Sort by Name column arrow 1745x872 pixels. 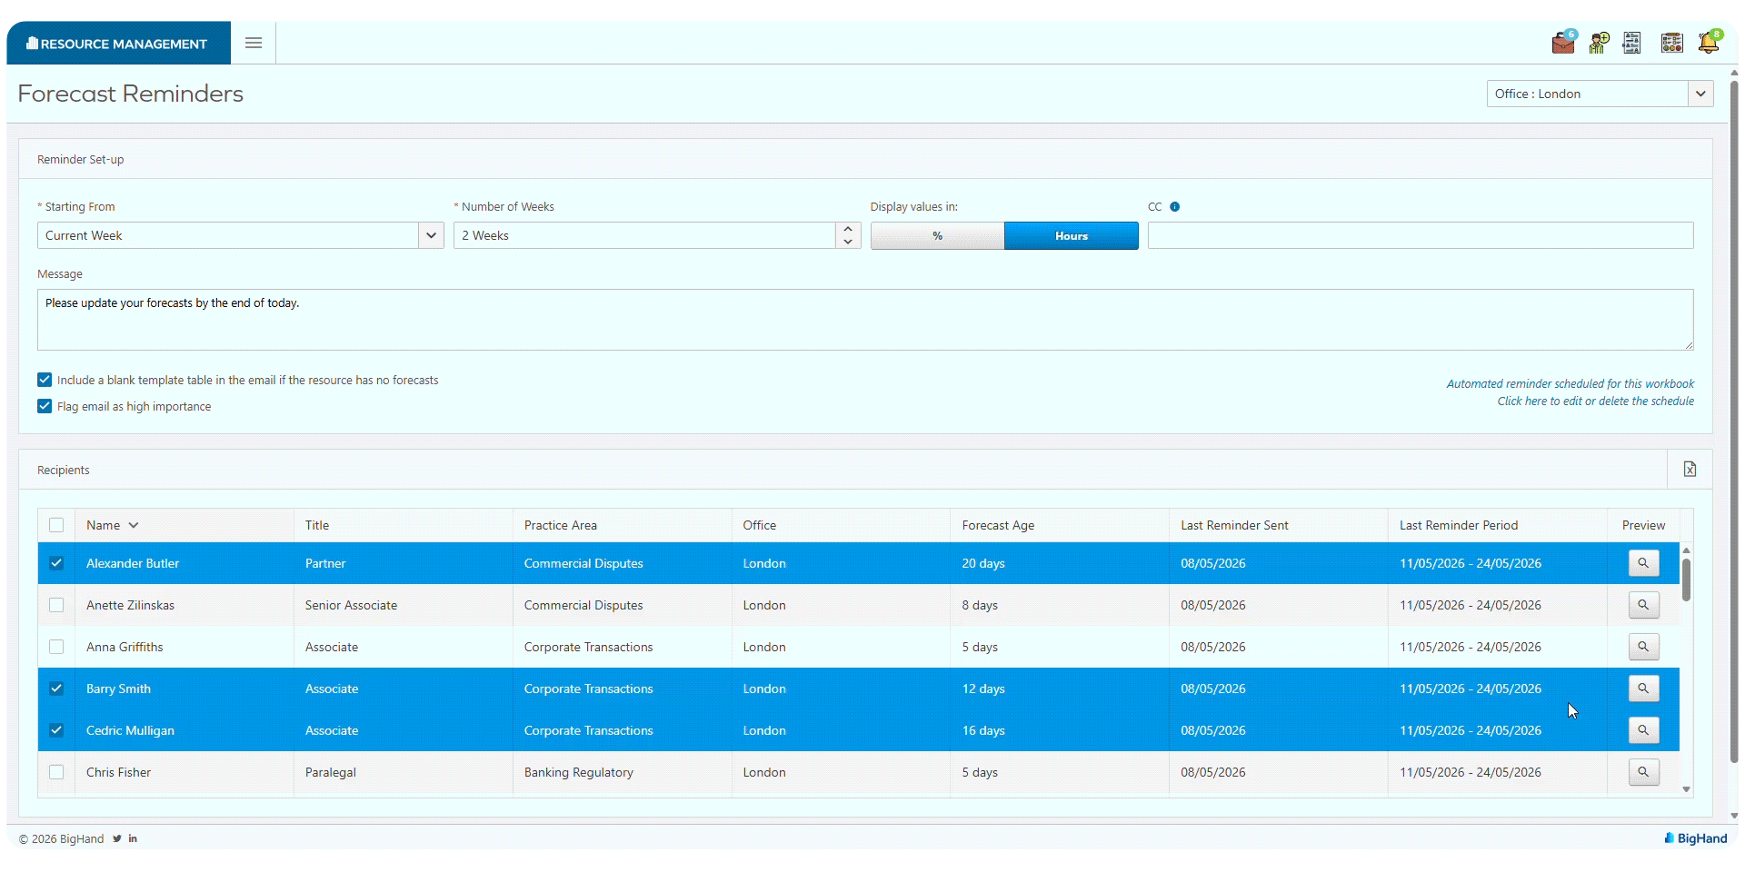coord(134,525)
